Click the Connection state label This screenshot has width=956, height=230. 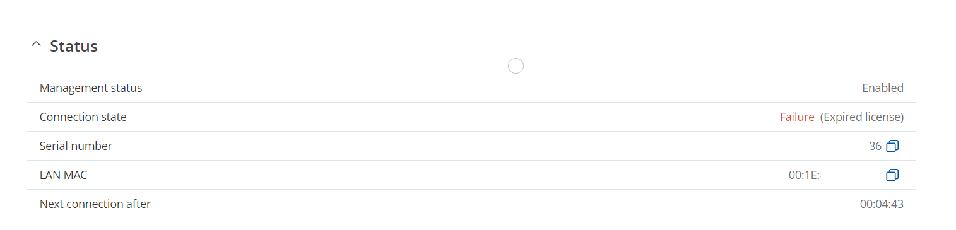[x=83, y=117]
